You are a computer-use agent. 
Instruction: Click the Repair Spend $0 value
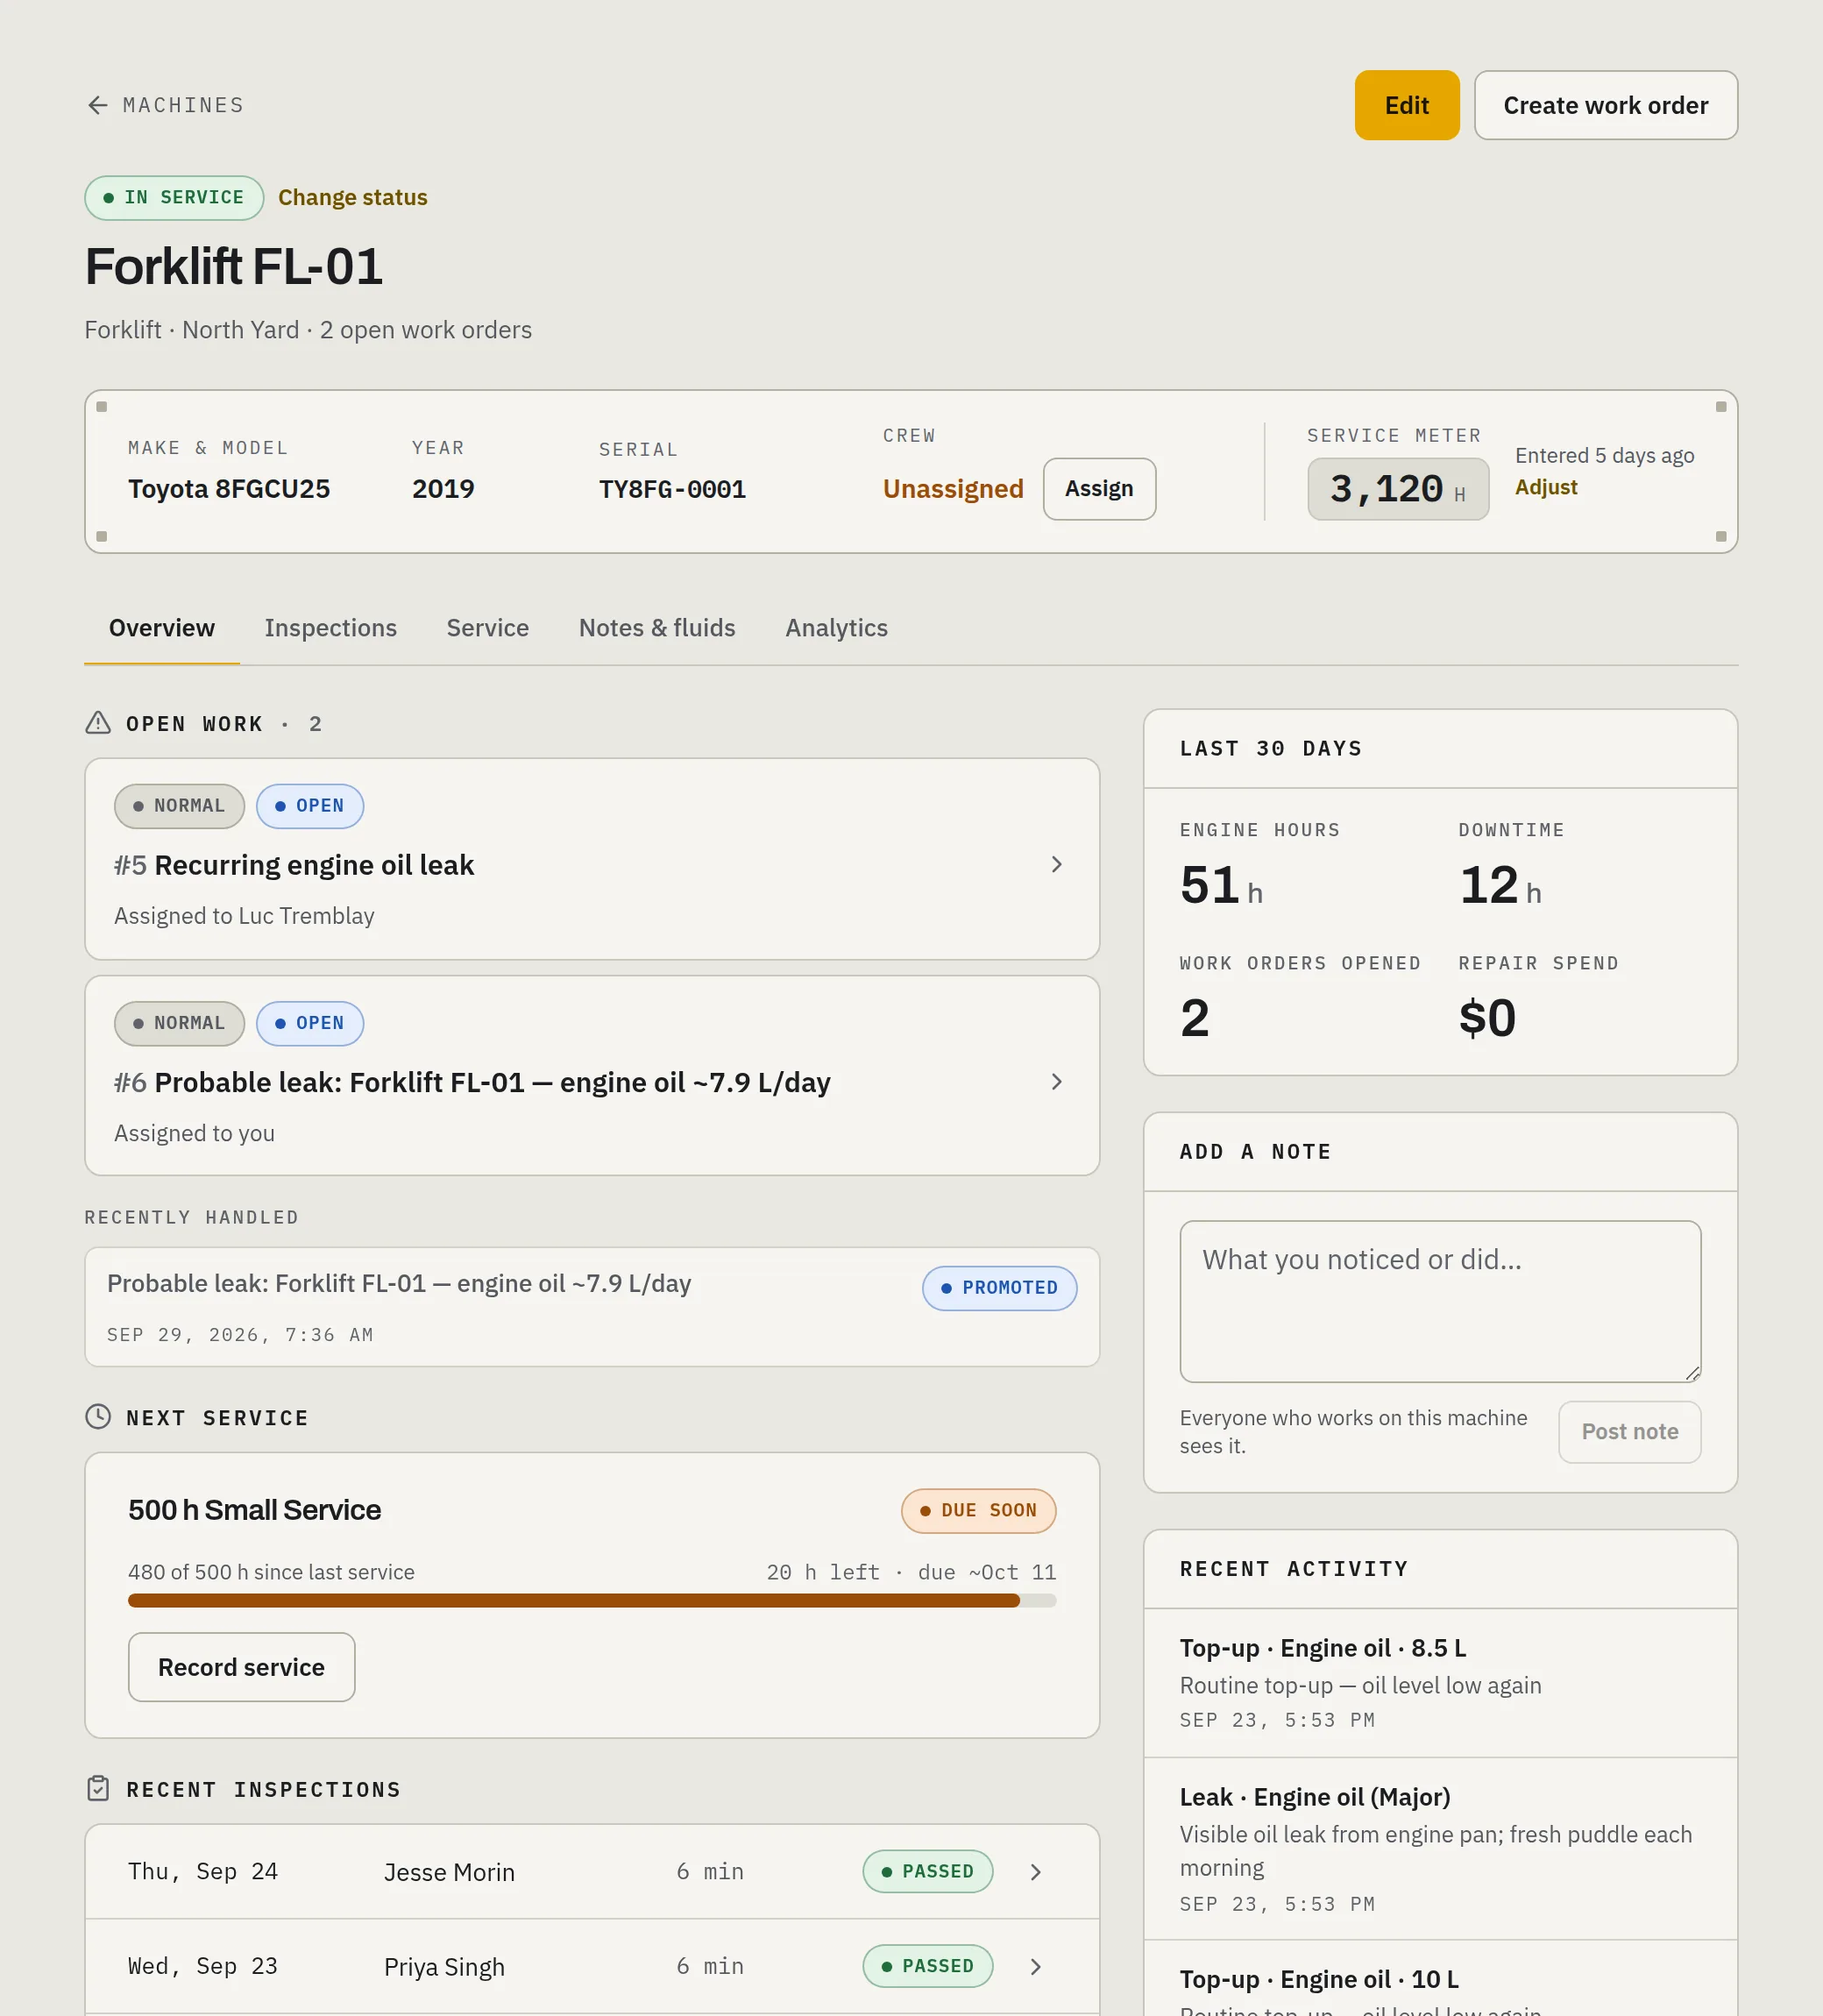[1487, 1018]
